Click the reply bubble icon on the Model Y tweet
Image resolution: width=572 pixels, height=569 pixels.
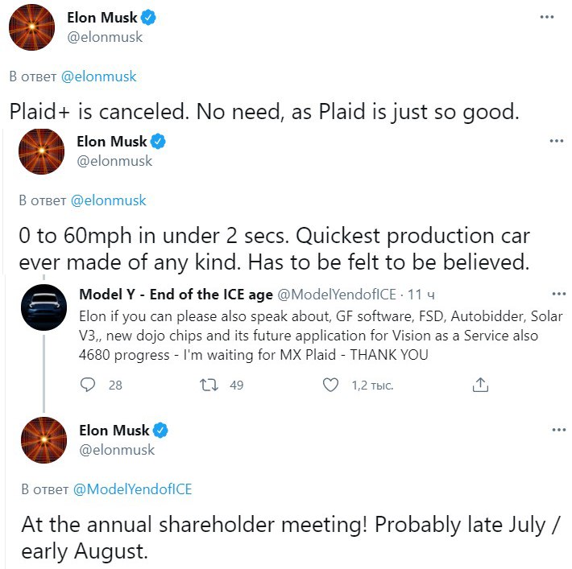pos(88,385)
